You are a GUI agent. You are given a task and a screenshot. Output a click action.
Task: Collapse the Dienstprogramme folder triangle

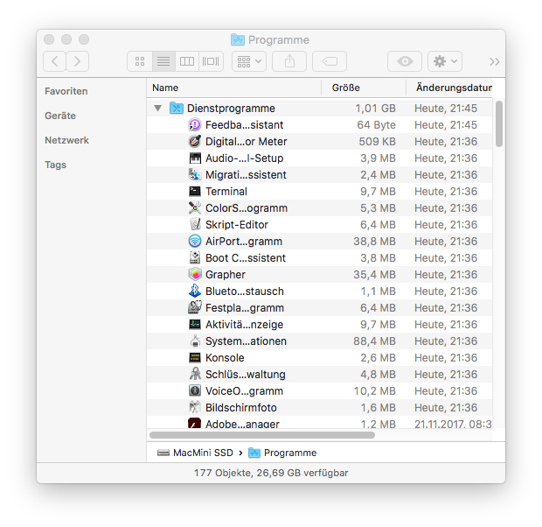pyautogui.click(x=157, y=108)
